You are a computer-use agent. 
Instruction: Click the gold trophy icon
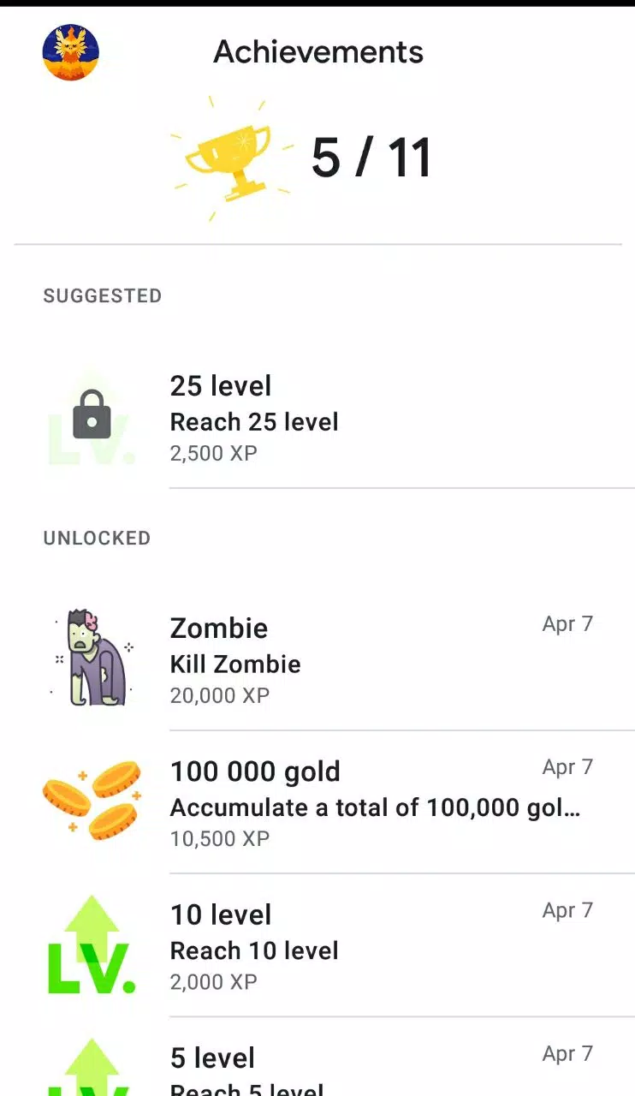click(228, 159)
